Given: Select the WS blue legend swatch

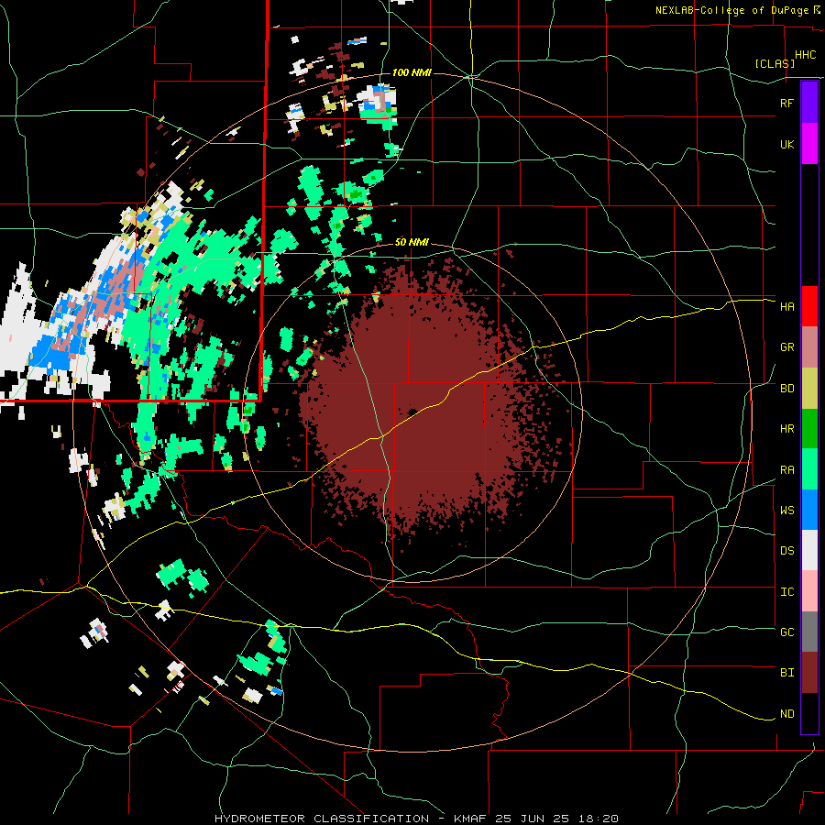Looking at the screenshot, I should click(x=809, y=510).
